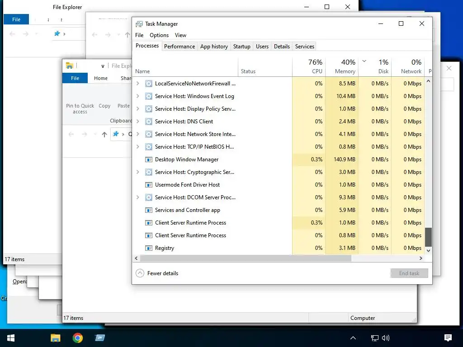Click the Network Store Interface service icon

click(x=148, y=134)
